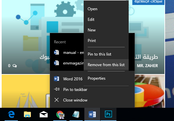This screenshot has width=174, height=121.
Task: Switch to Google Chrome on taskbar
Action: (x=60, y=115)
